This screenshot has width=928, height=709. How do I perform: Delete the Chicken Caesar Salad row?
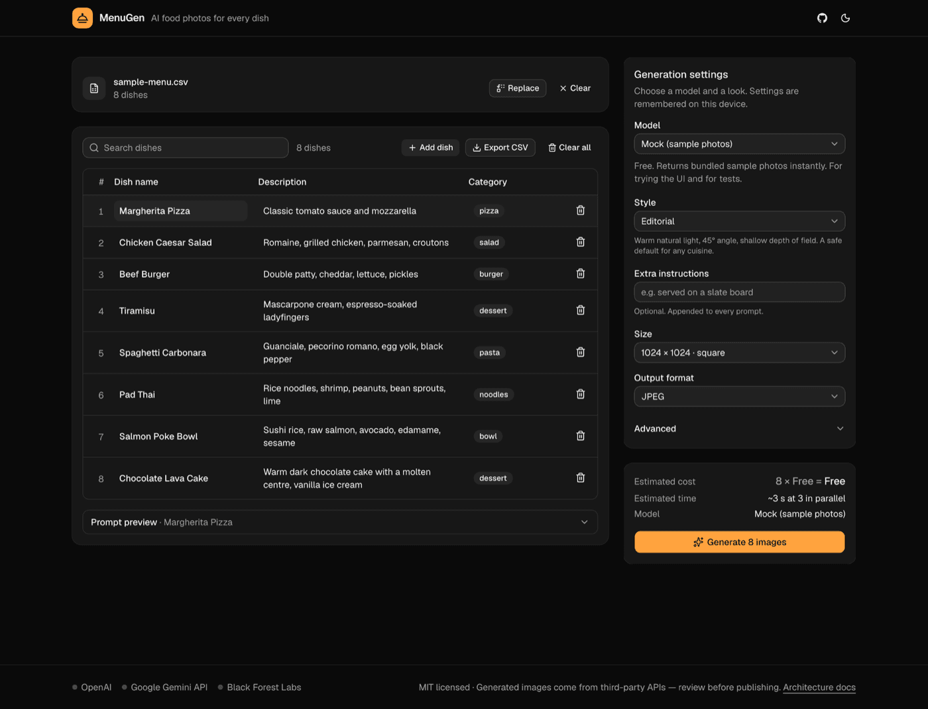tap(580, 242)
